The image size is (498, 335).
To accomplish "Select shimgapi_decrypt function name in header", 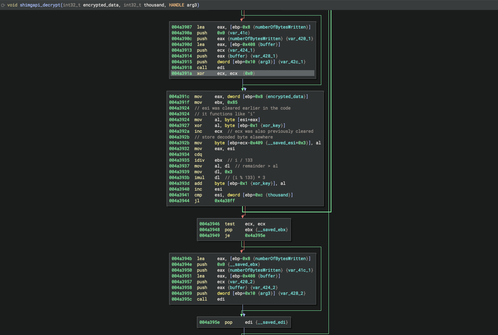I will pos(40,5).
